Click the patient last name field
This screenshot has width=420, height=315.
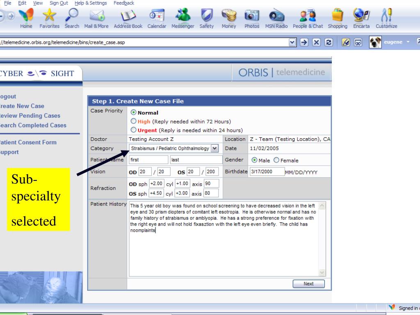196,160
